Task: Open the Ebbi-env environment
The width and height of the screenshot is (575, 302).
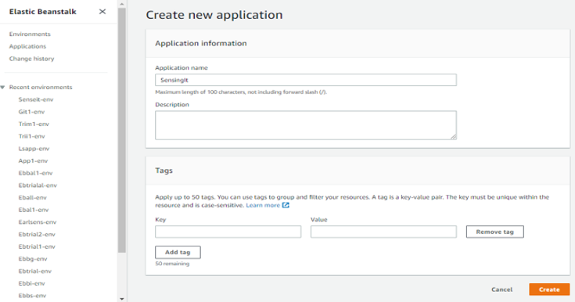Action: coord(31,283)
